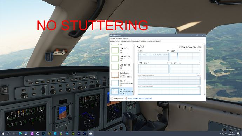Switch to the dark blue flight sim taskbar app
The width and height of the screenshot is (242, 136).
click(x=79, y=134)
